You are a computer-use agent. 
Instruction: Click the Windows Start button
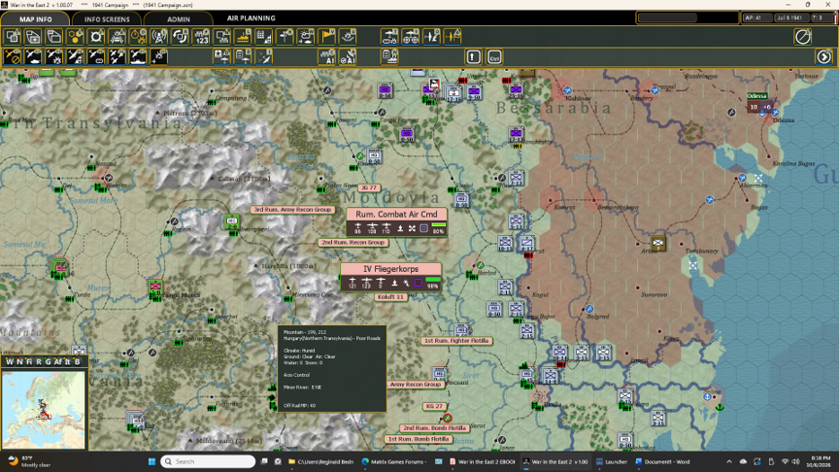pos(151,461)
